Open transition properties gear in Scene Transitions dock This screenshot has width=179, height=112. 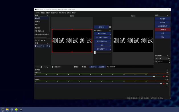[x=169, y=59]
